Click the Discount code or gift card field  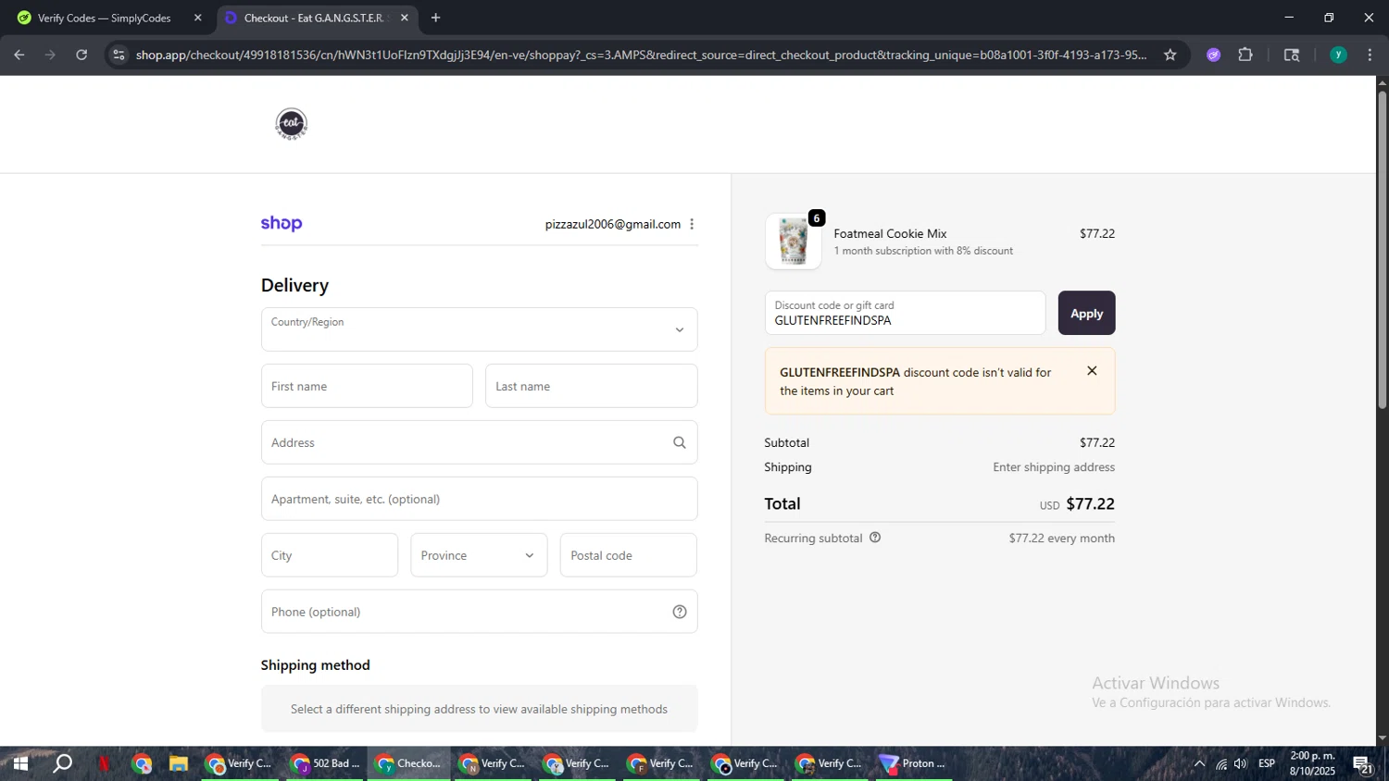[x=905, y=313]
